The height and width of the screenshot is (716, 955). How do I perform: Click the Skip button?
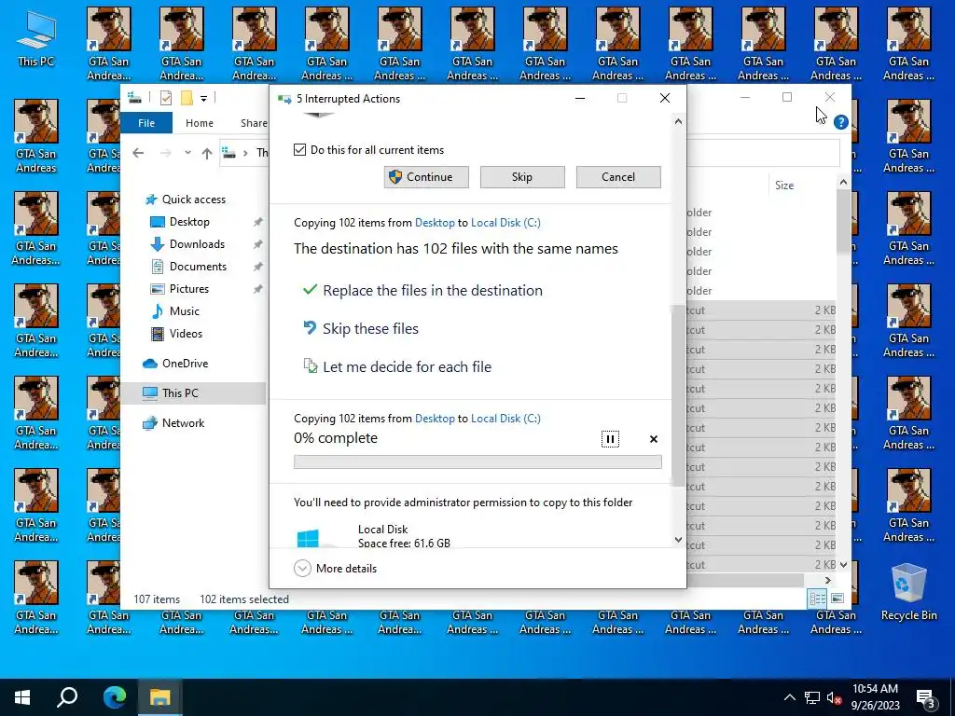point(522,177)
